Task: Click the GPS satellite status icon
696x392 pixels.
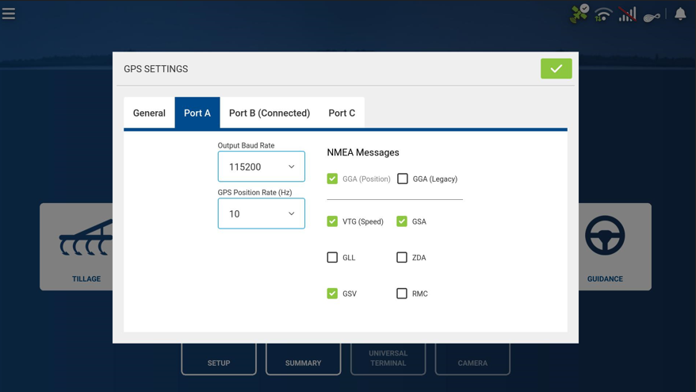Action: (579, 13)
